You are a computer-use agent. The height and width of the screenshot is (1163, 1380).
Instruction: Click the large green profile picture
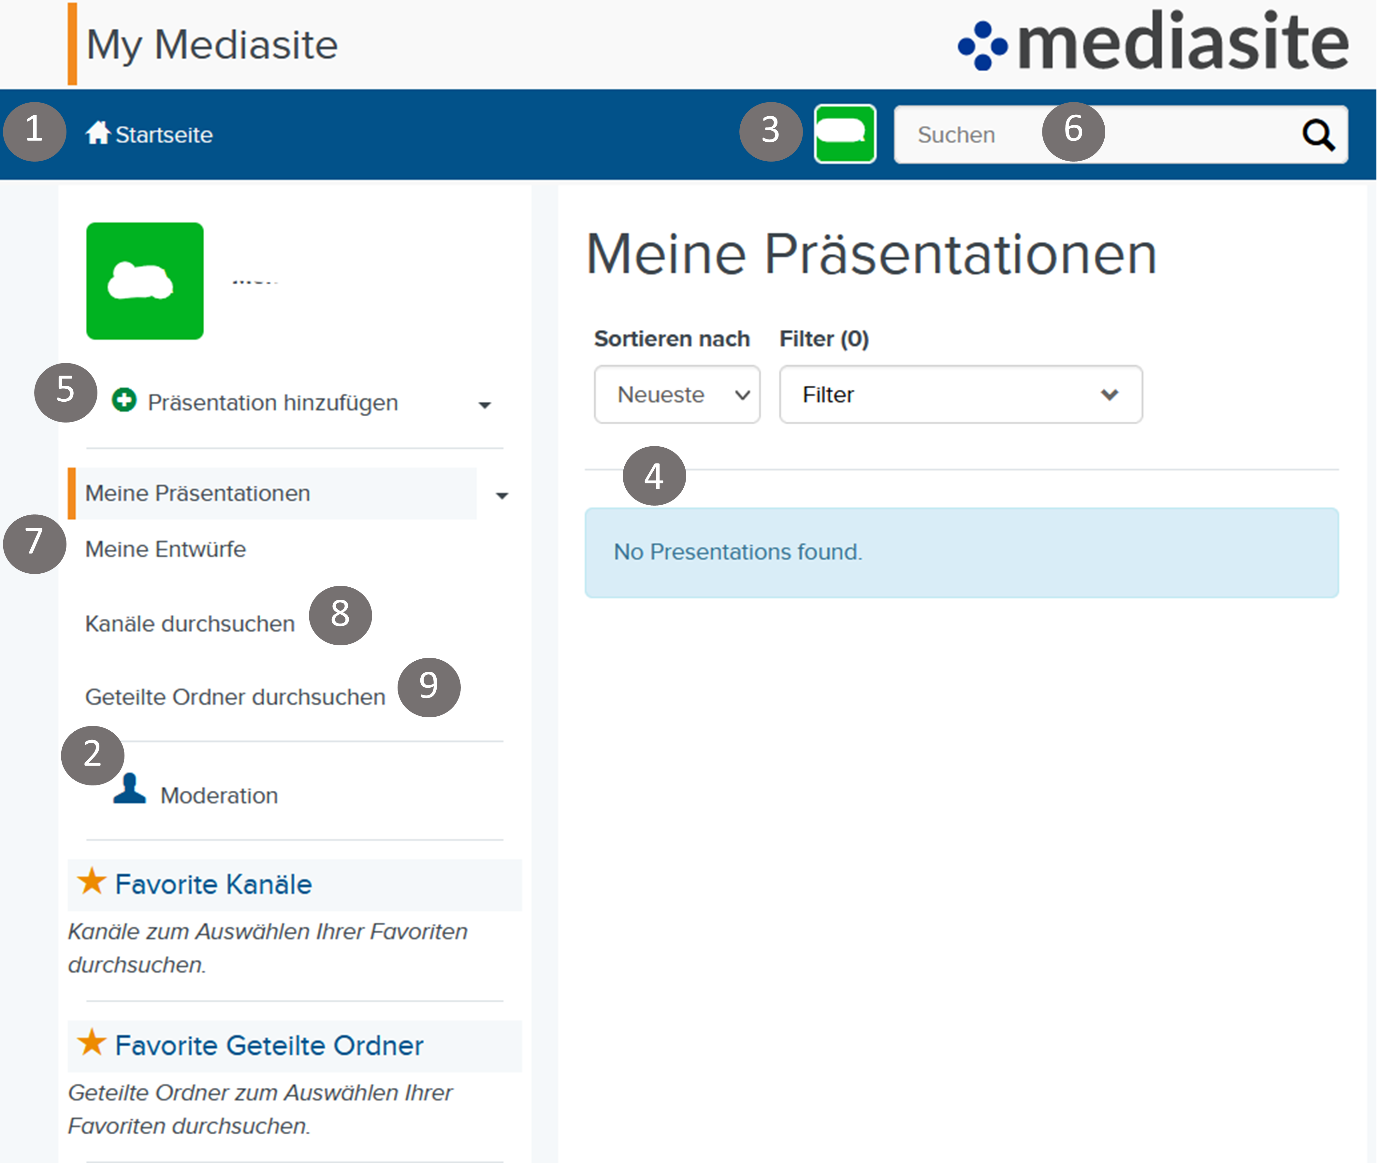coord(145,281)
